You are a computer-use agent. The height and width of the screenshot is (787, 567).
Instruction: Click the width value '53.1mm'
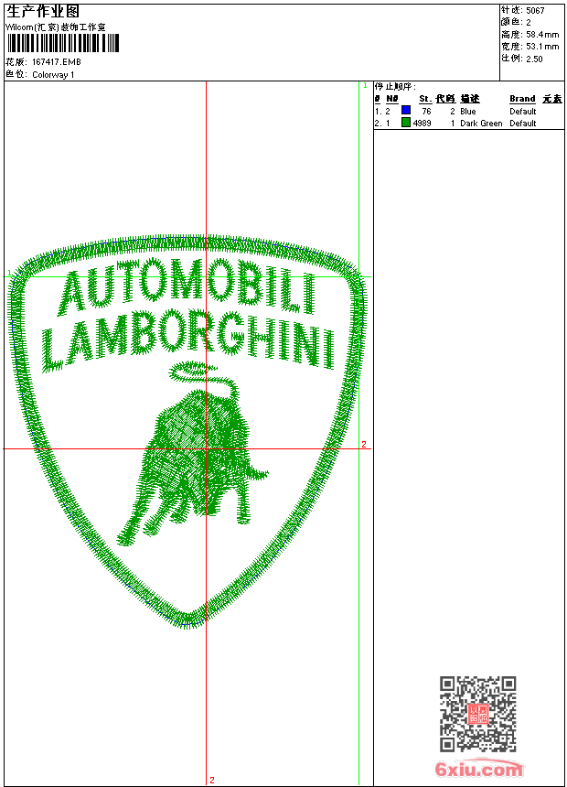pyautogui.click(x=542, y=47)
